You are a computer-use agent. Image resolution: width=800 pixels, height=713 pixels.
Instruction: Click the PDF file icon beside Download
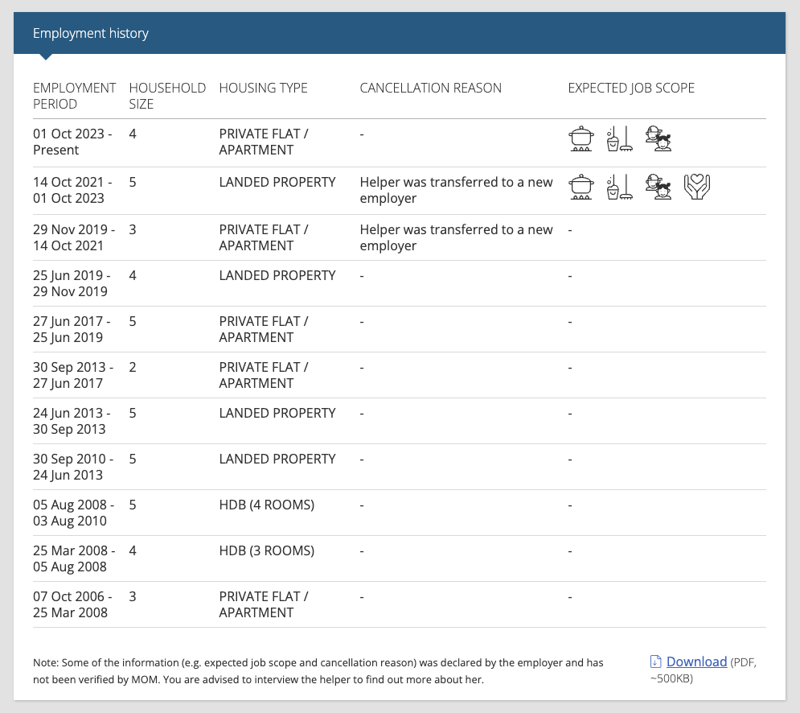pos(655,661)
